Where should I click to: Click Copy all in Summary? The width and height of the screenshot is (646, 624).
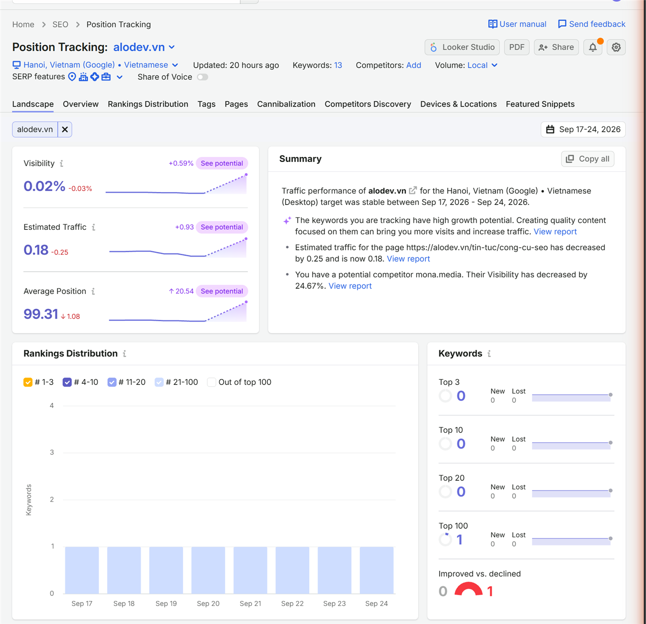point(587,159)
